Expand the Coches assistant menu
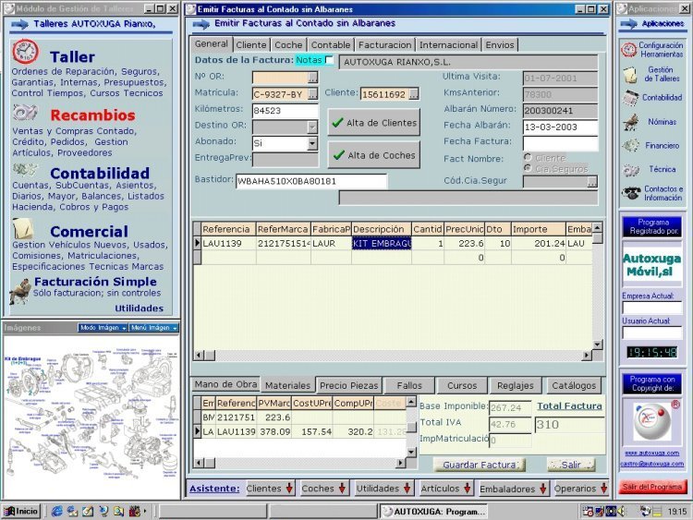The width and height of the screenshot is (693, 520). pos(323,489)
